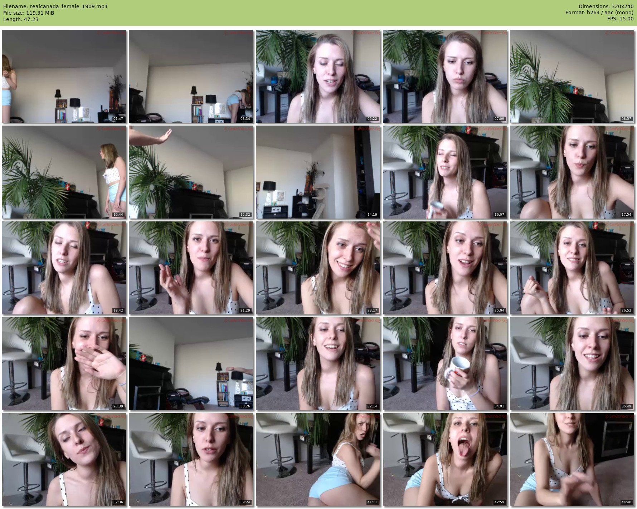Viewport: 637px width, 509px height.
Task: Click the 39:24 timestamp label
Action: click(x=245, y=502)
